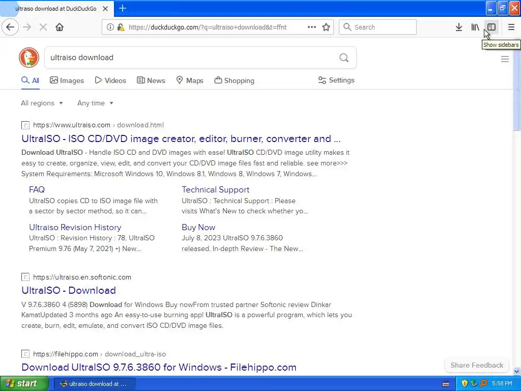This screenshot has width=521, height=391.
Task: Open UltraISO - Download Softonic result
Action: pyautogui.click(x=69, y=291)
